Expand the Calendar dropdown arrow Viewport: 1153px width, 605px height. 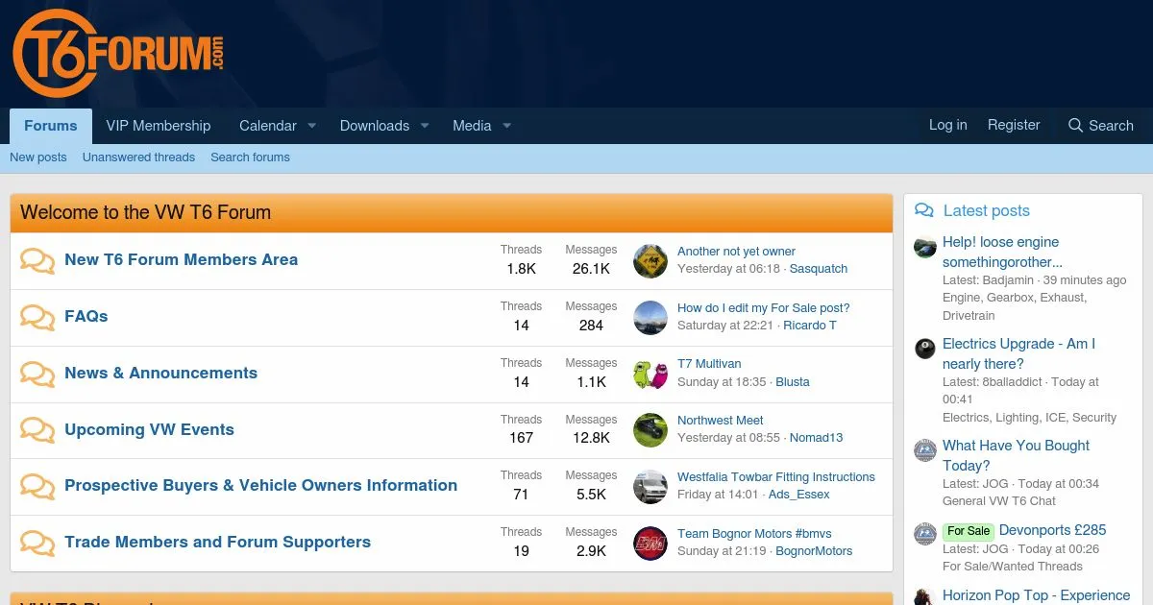coord(311,126)
